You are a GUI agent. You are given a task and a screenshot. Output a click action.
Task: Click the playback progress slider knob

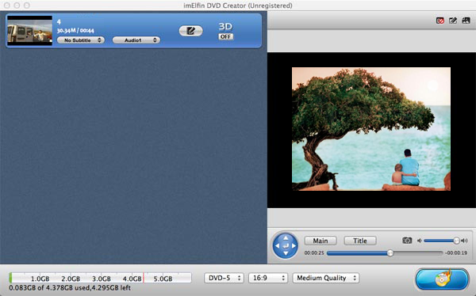click(390, 252)
